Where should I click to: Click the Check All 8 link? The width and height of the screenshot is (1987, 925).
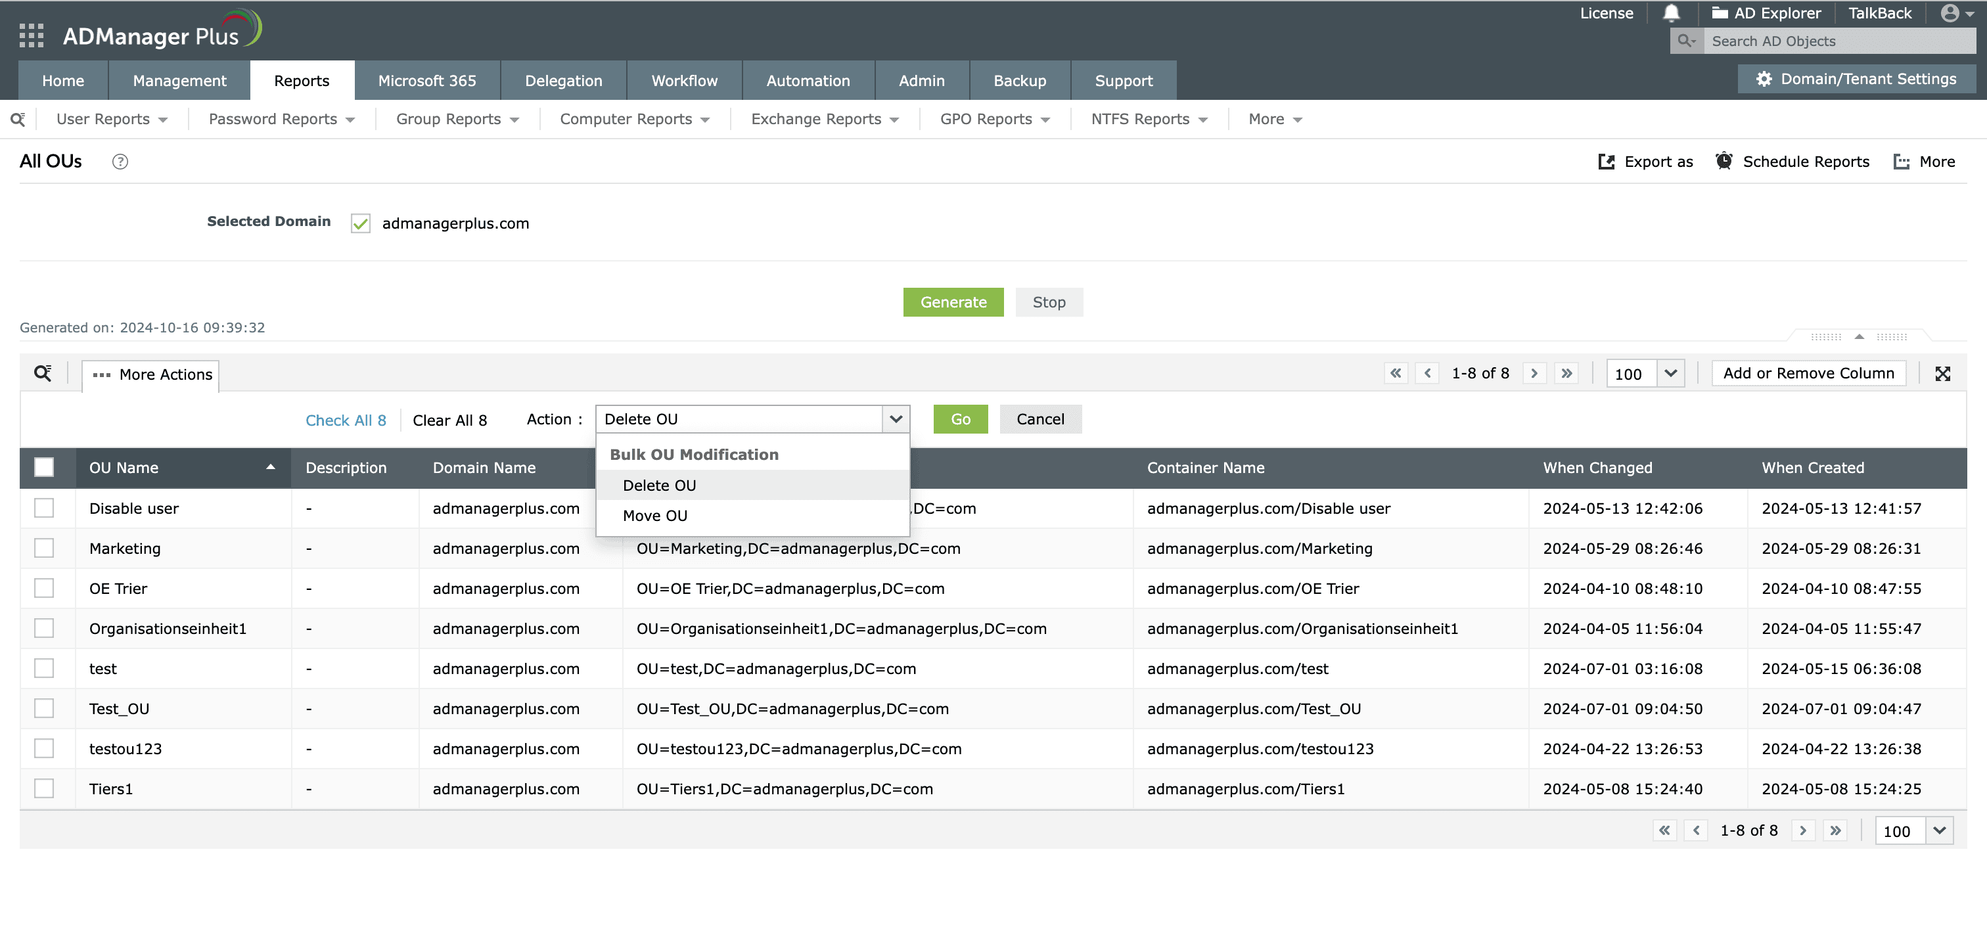click(345, 420)
